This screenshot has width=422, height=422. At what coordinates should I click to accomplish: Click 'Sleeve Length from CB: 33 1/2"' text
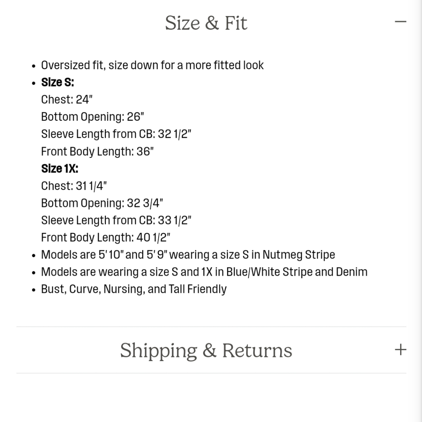116,220
